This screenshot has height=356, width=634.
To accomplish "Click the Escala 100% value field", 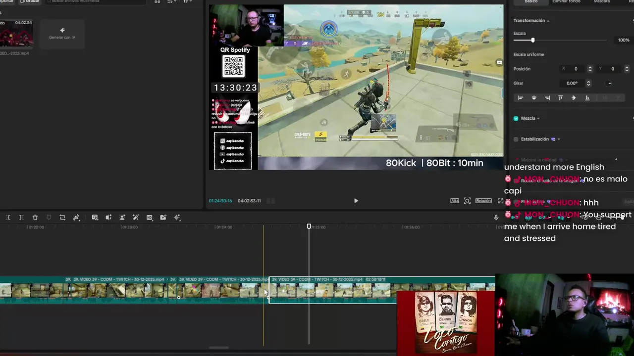I will click(x=624, y=40).
